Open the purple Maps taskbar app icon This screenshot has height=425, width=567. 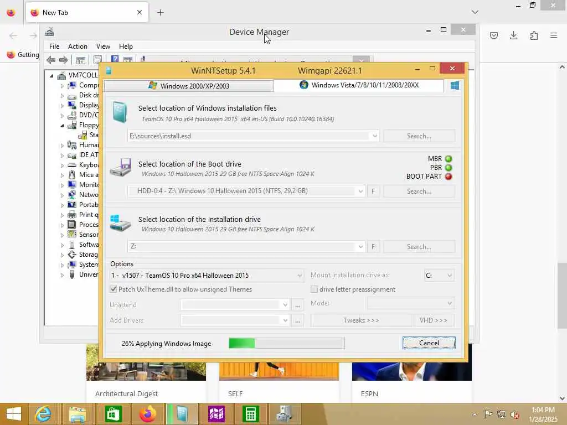[x=217, y=414]
